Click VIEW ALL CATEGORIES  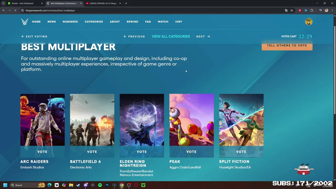171,36
